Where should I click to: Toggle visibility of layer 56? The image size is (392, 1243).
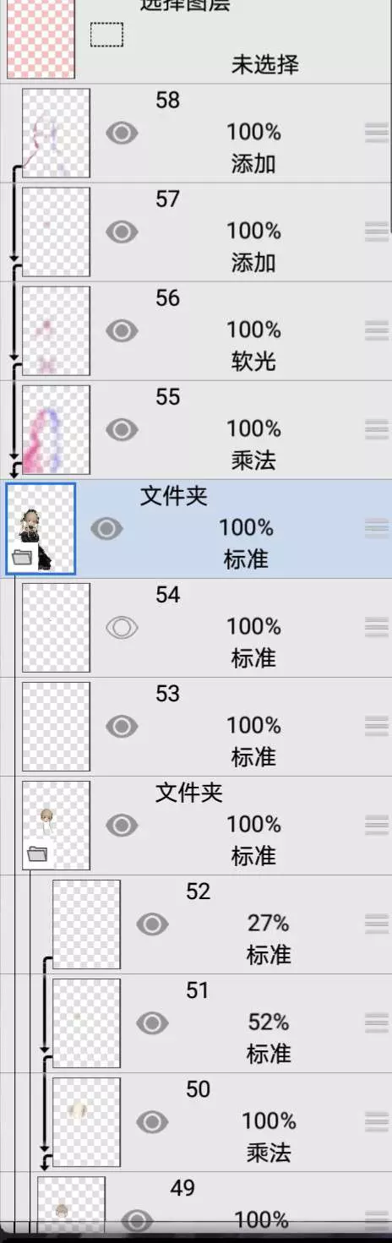pos(122,330)
